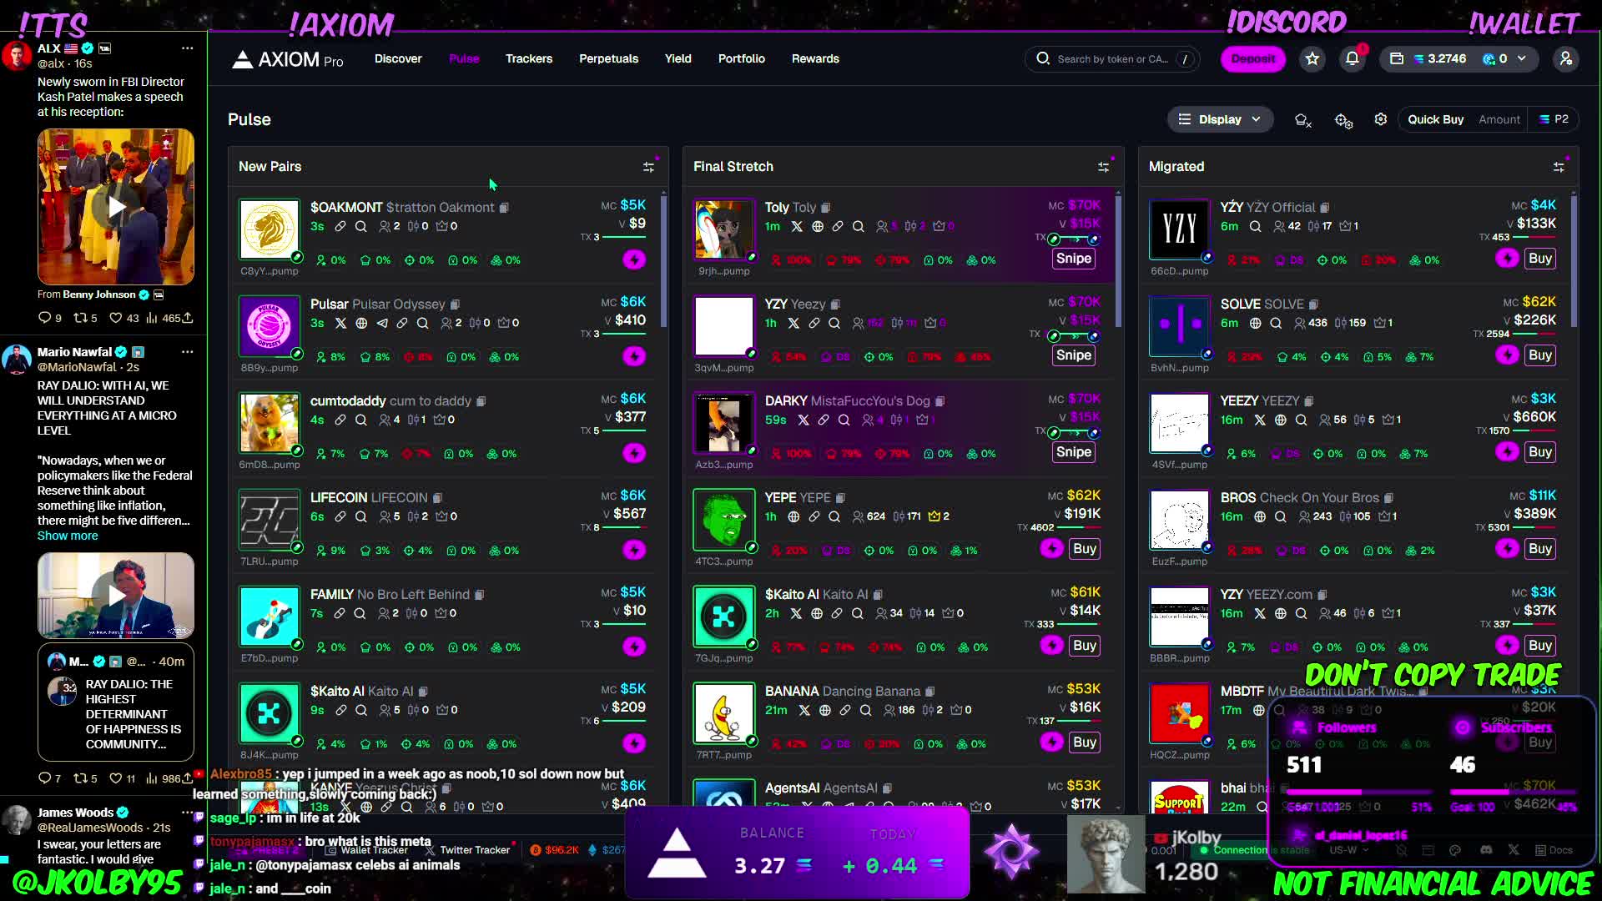This screenshot has height=901, width=1602.
Task: Select the P2 preset
Action: pyautogui.click(x=1554, y=119)
